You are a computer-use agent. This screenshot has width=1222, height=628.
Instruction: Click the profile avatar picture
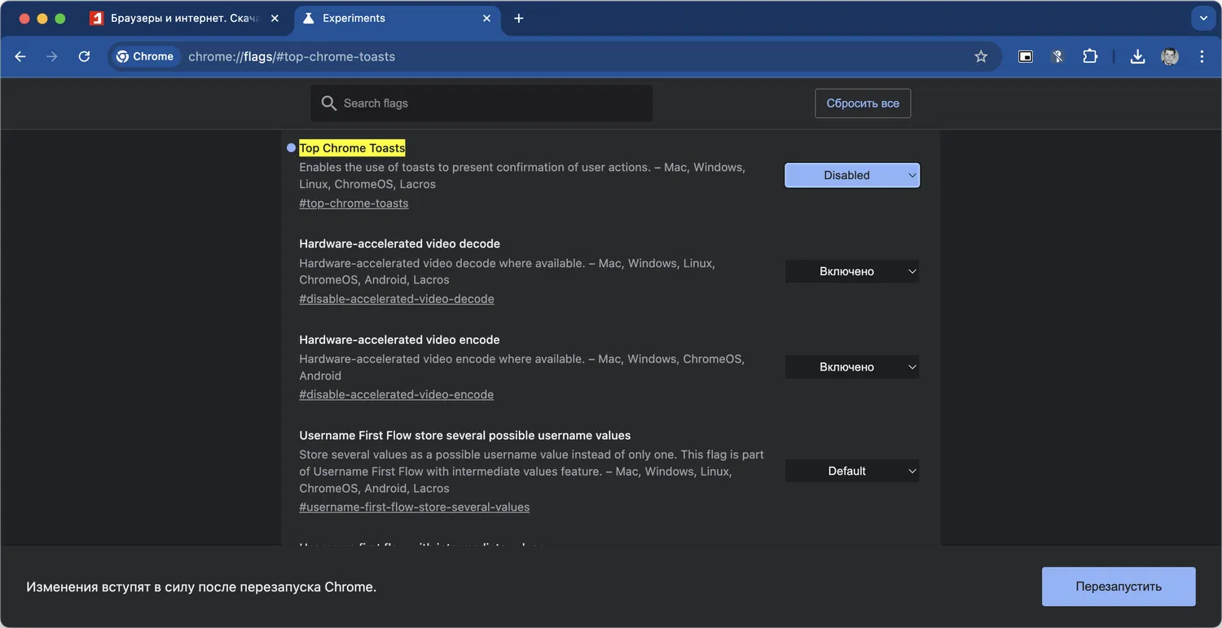pyautogui.click(x=1170, y=57)
